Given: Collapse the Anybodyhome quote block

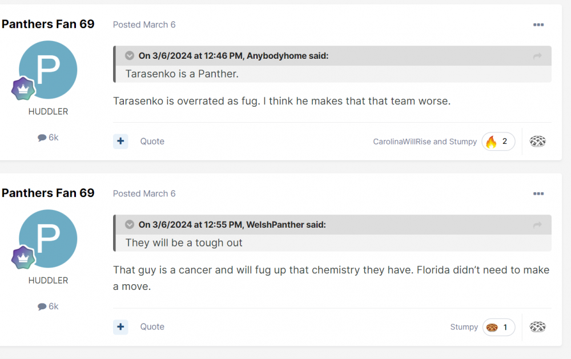Looking at the screenshot, I should [130, 56].
